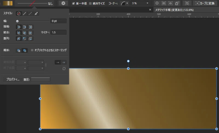Image resolution: width=219 pixels, height=133 pixels.
Task: Set join to round join
Action: (19, 33)
